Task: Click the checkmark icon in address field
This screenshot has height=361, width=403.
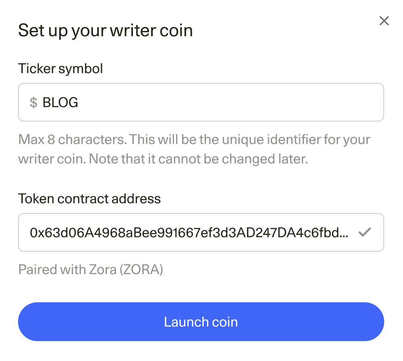Action: tap(365, 232)
